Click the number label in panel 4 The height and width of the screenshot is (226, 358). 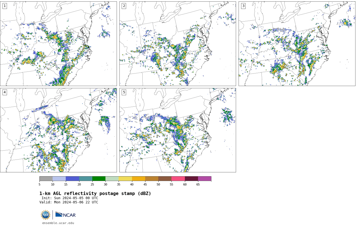[4, 92]
